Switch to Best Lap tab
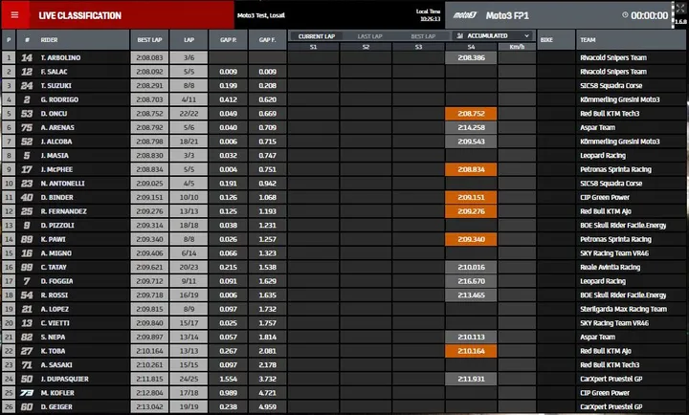Screen dimensions: 689x415 pos(423,36)
